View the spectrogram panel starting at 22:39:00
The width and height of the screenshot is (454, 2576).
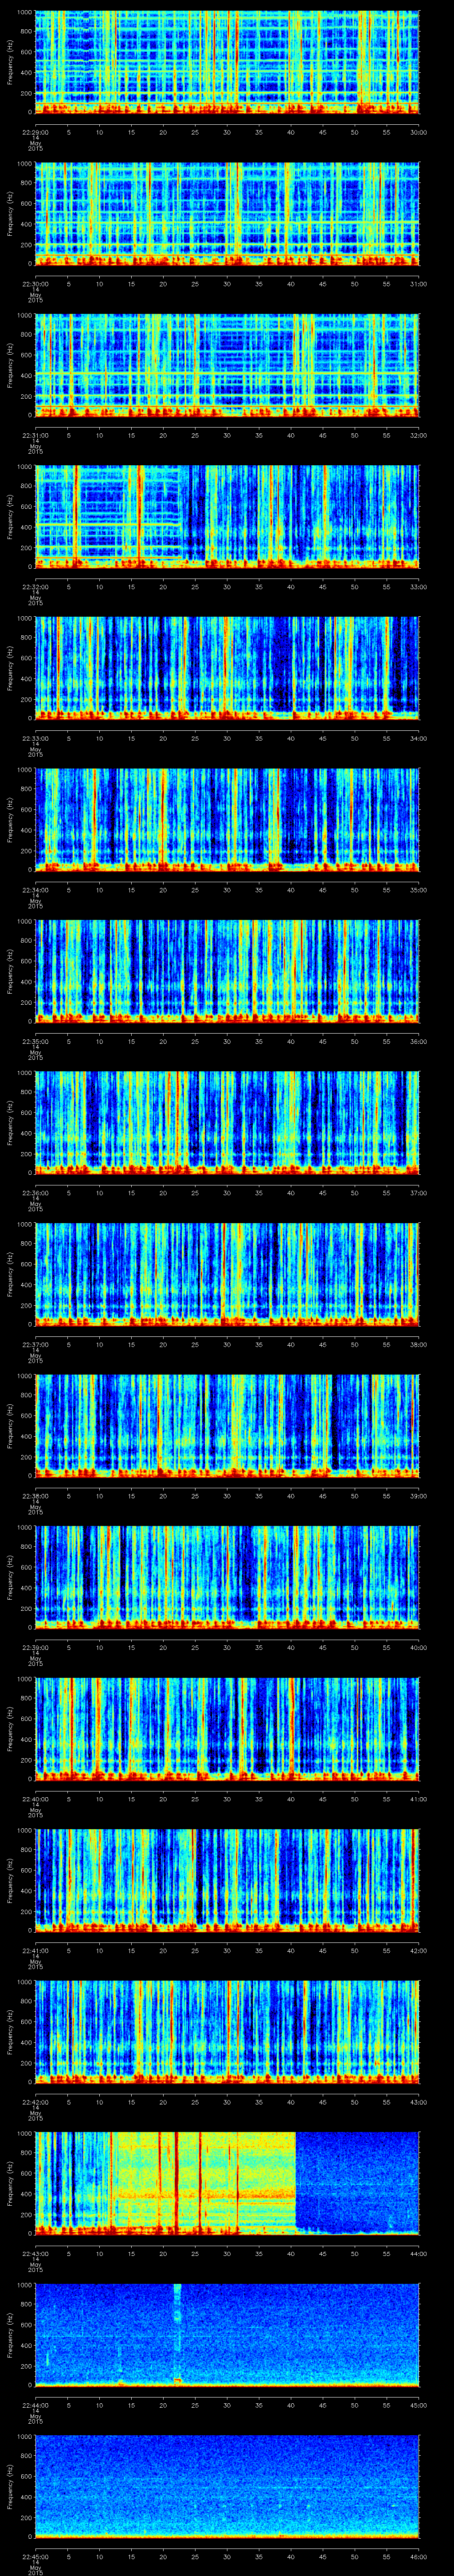coord(227,1578)
